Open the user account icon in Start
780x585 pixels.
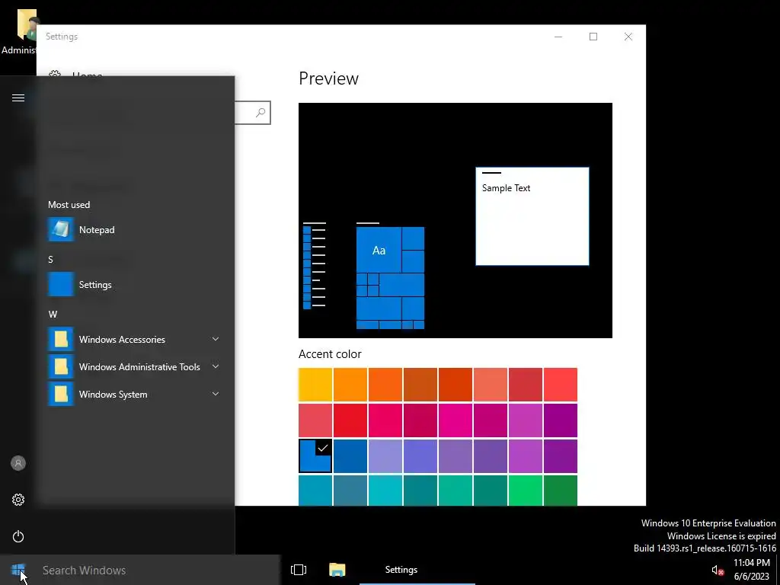[x=18, y=463]
